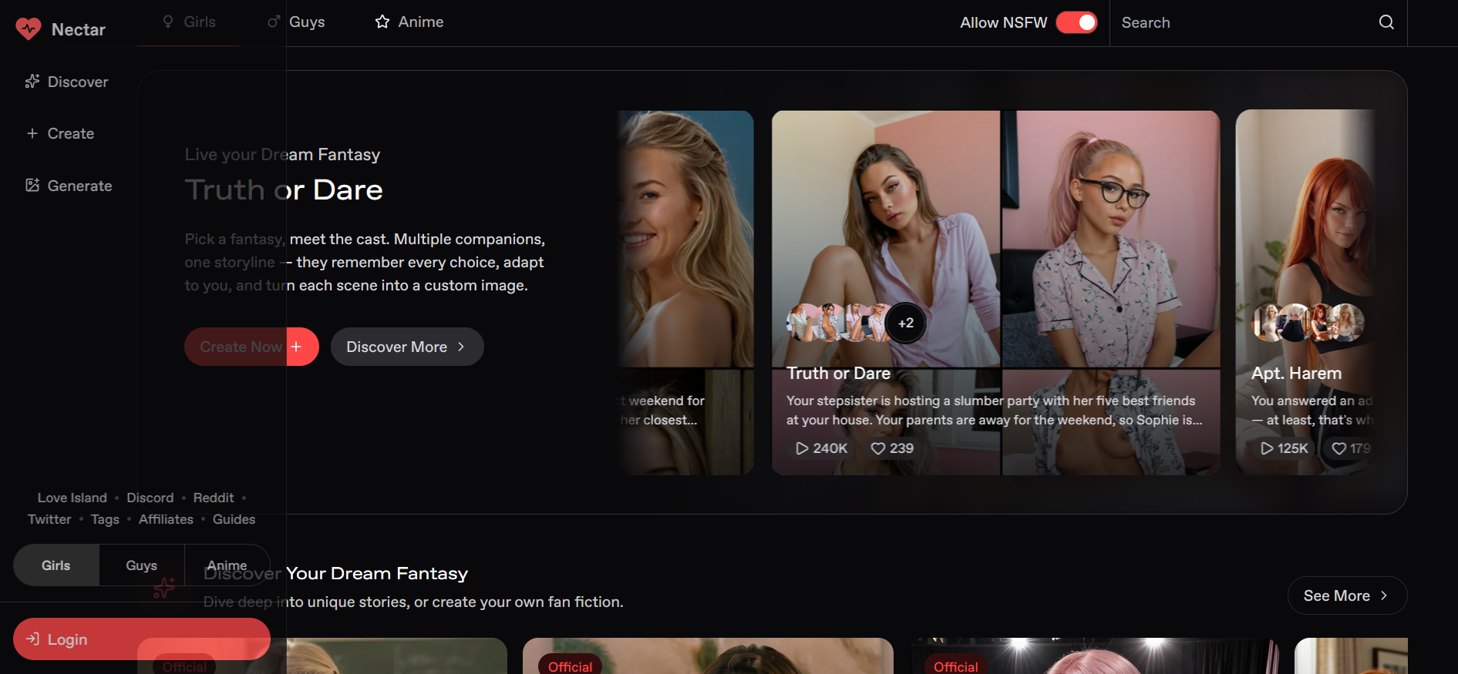Open Generate in the sidebar
1458x674 pixels.
(x=69, y=186)
